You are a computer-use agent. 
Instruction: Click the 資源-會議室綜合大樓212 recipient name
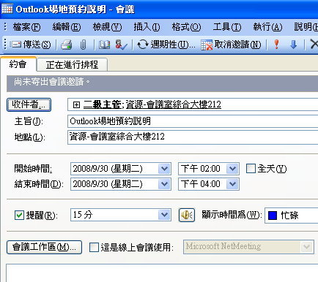(174, 104)
